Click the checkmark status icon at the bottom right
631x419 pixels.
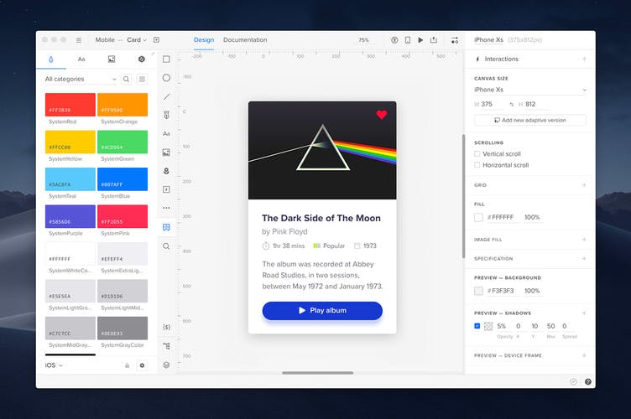pos(574,381)
